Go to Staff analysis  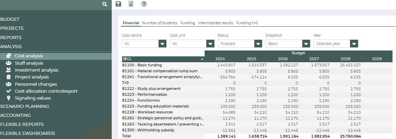point(29,63)
